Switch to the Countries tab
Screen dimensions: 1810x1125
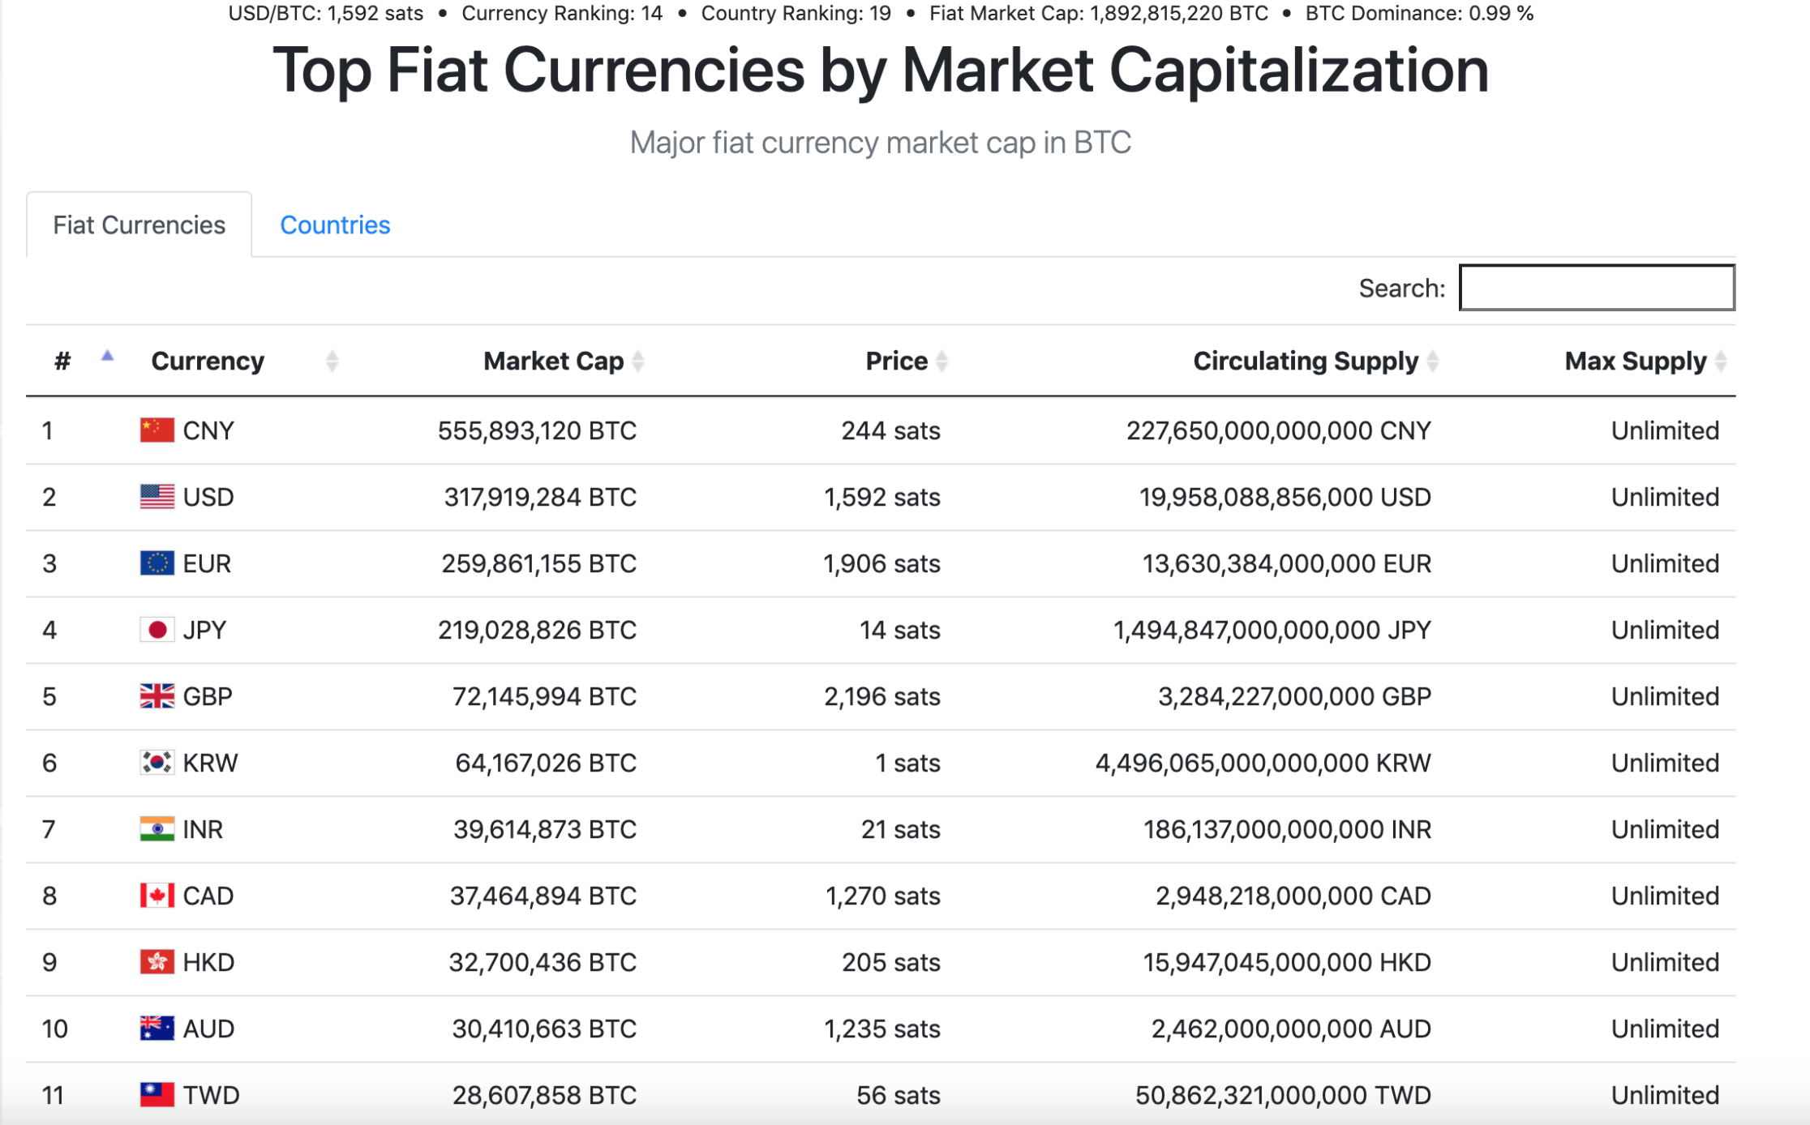[335, 225]
